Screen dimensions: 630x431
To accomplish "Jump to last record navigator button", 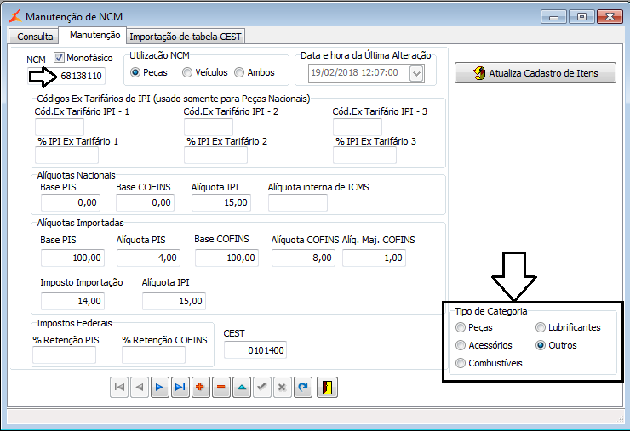I will pyautogui.click(x=180, y=388).
